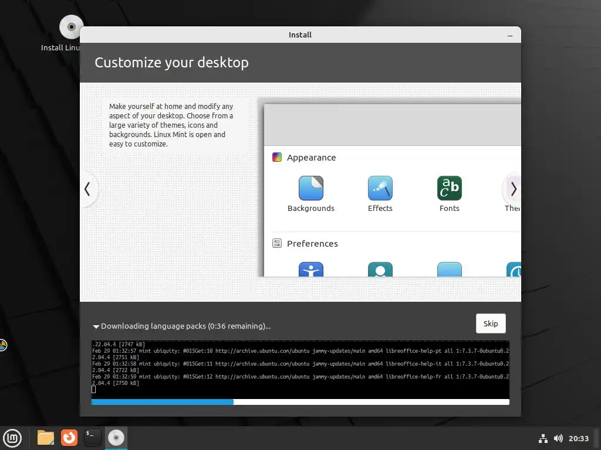Open the Effects icon in slideshow
This screenshot has width=601, height=450.
[380, 188]
